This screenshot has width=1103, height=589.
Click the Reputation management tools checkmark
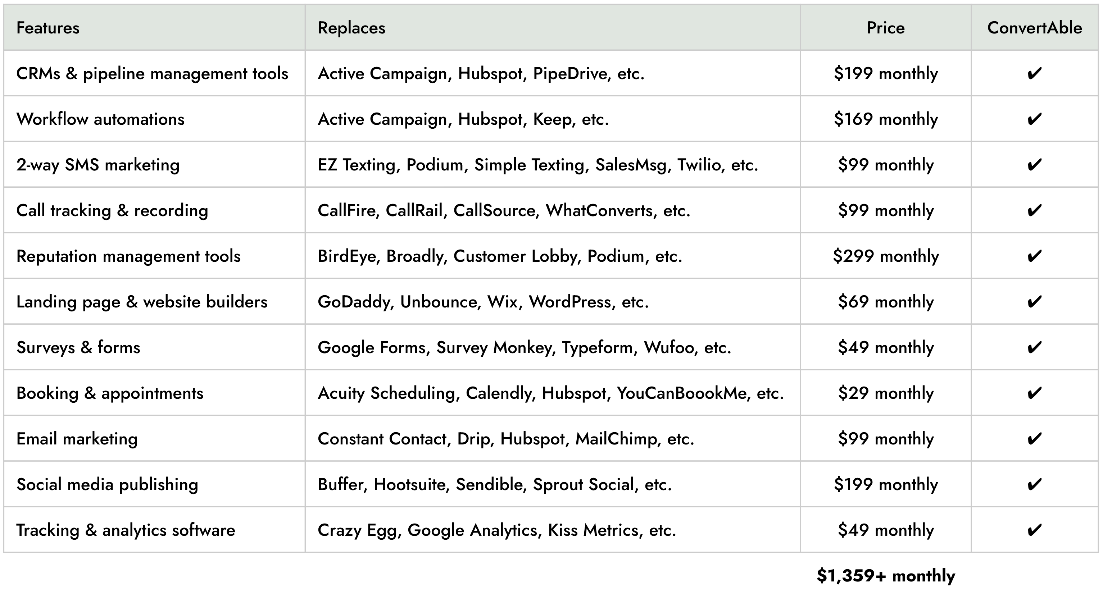click(x=1035, y=256)
